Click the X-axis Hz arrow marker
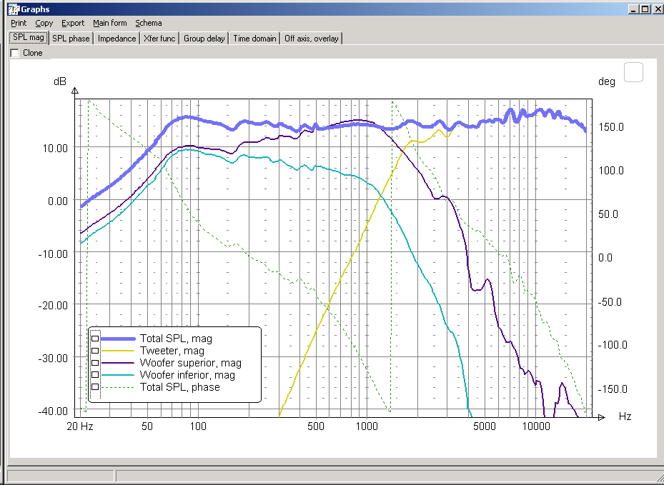This screenshot has width=664, height=485. coord(601,417)
